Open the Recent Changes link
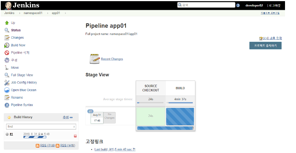 pos(112,59)
